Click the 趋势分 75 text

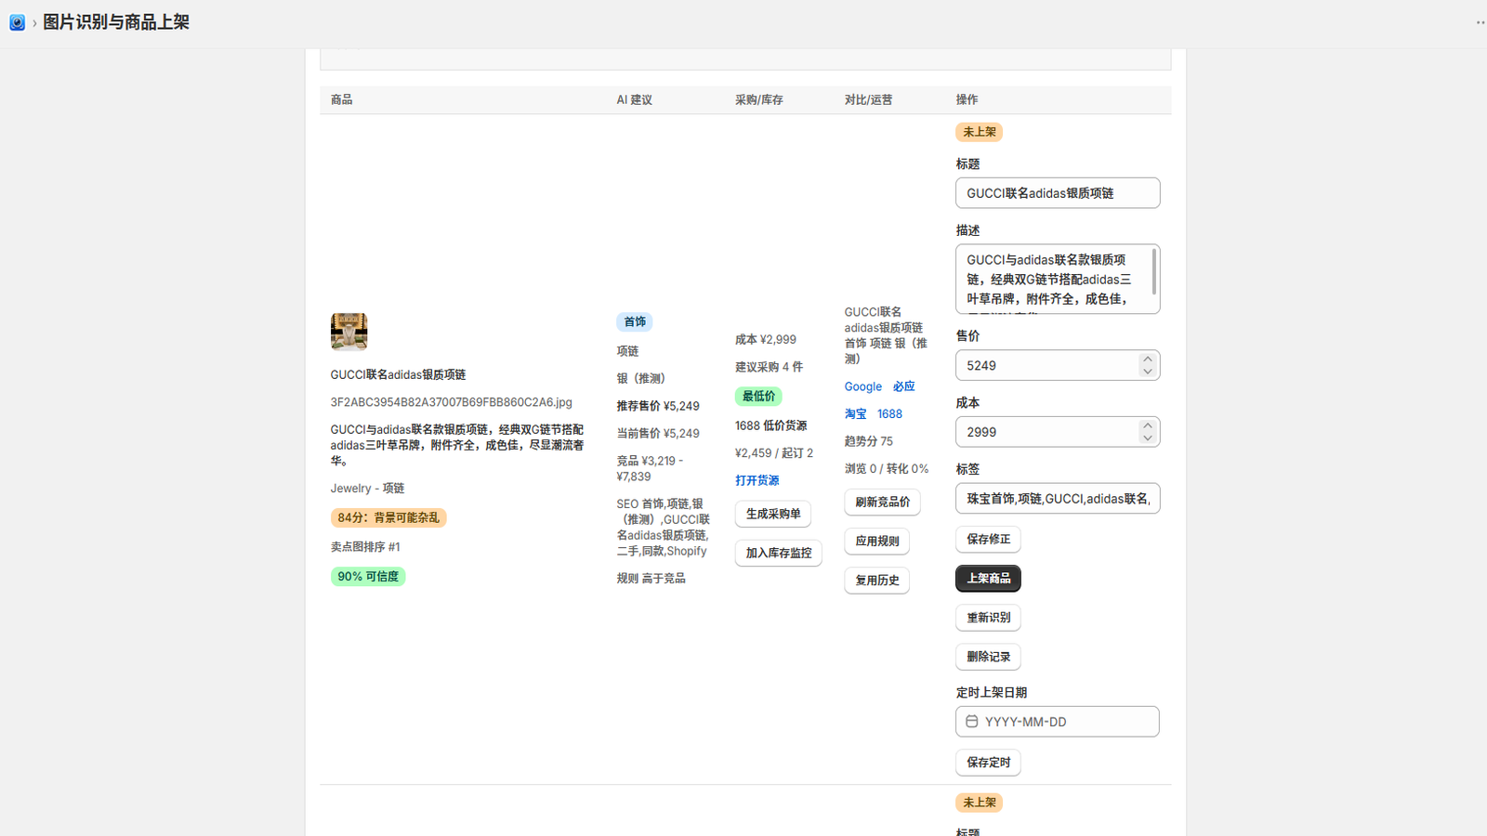(869, 441)
